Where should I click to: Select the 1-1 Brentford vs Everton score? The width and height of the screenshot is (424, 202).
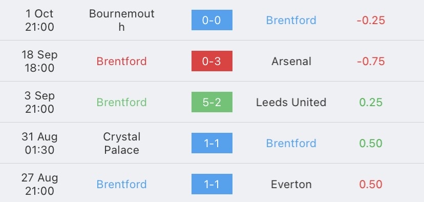[211, 184]
